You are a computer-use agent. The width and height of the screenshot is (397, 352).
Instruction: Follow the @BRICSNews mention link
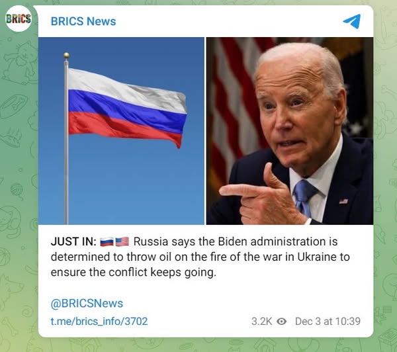[x=87, y=303]
